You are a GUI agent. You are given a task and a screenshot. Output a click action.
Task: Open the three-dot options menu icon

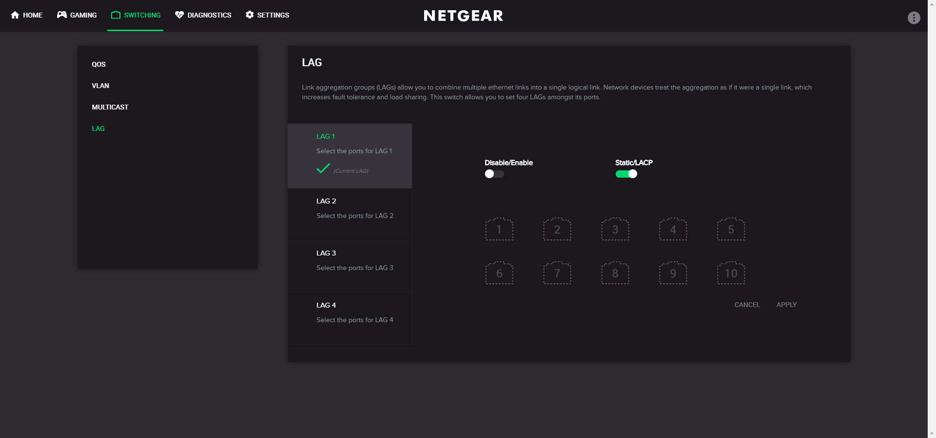pyautogui.click(x=914, y=18)
